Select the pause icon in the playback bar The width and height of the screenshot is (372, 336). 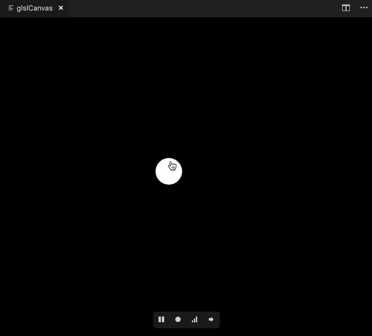point(161,319)
